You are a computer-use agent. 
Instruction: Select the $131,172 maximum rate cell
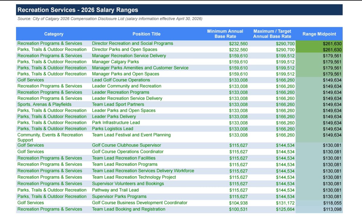tap(285, 203)
